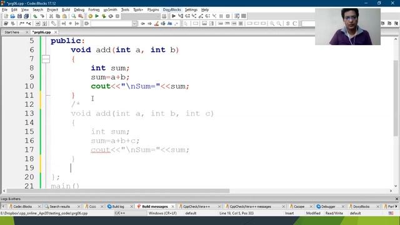Open the File menu
400x225 pixels.
[x=4, y=10]
